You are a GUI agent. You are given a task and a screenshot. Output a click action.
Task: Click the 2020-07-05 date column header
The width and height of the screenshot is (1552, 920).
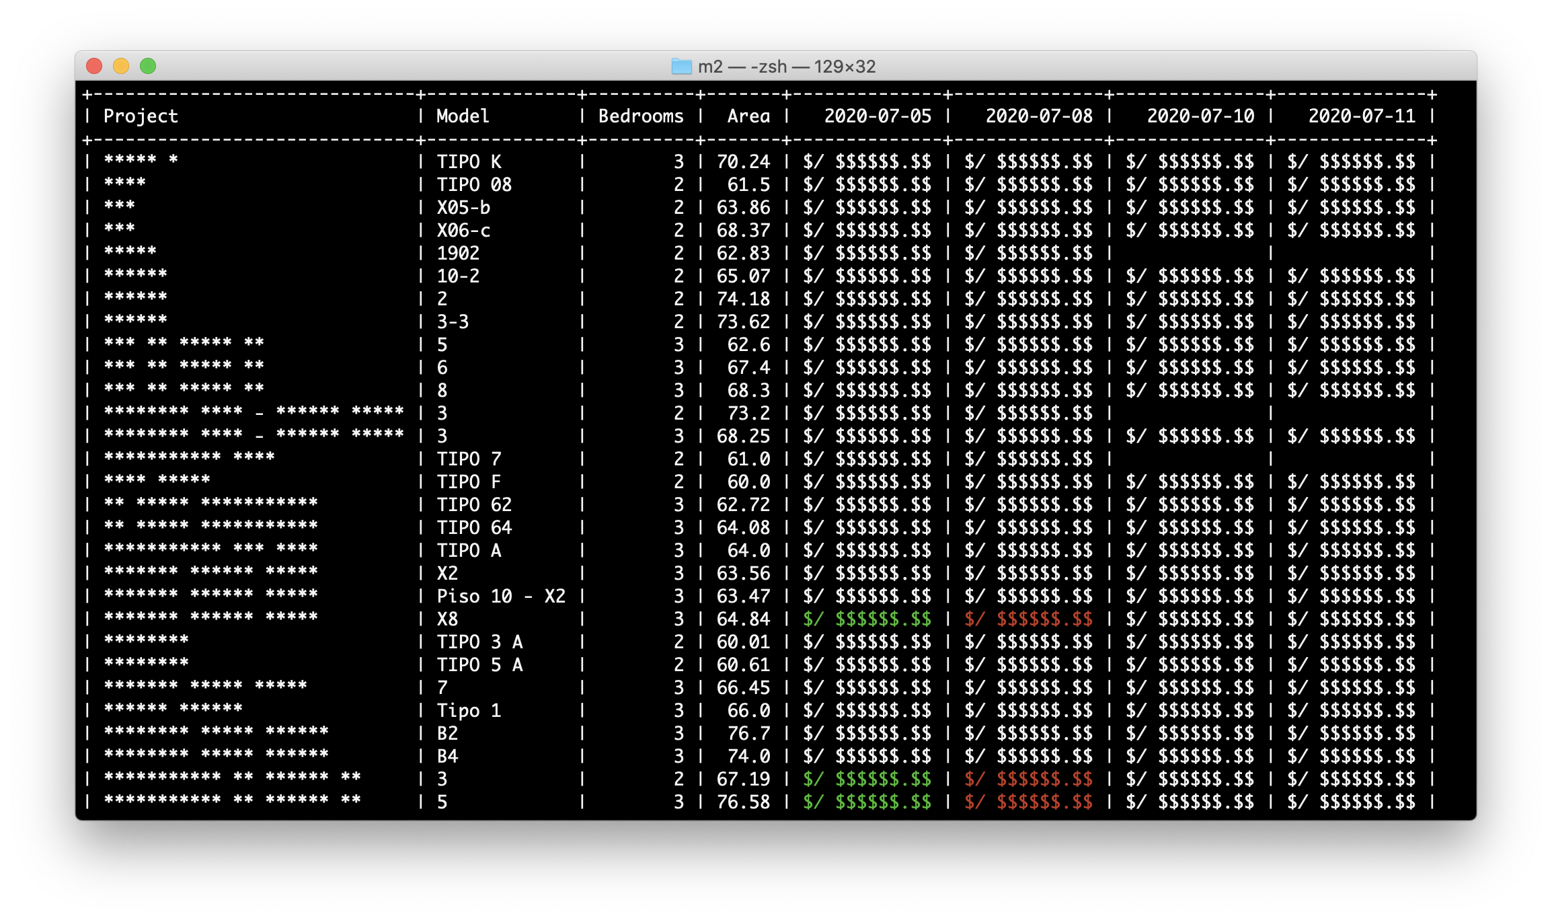[x=878, y=116]
